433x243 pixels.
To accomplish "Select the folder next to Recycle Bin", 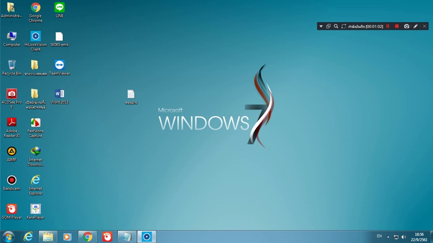I will 36,67.
